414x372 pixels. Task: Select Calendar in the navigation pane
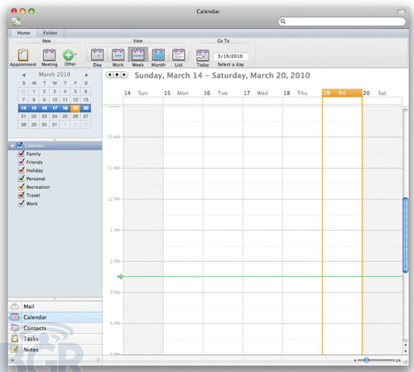[x=55, y=317]
